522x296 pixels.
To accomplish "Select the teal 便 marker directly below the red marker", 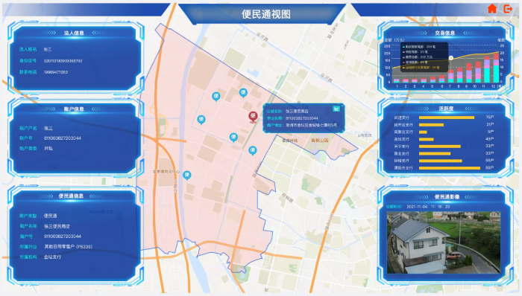I will [x=253, y=150].
